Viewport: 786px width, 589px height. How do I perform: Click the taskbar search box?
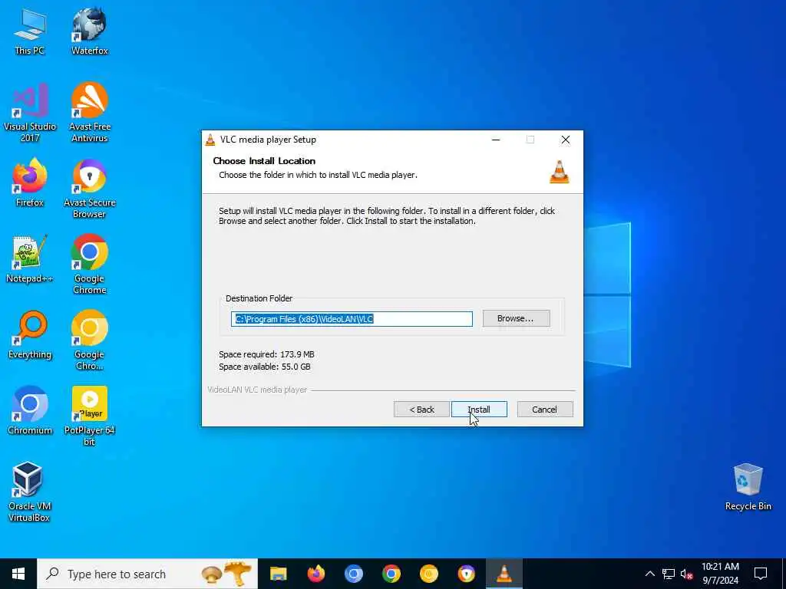[147, 574]
